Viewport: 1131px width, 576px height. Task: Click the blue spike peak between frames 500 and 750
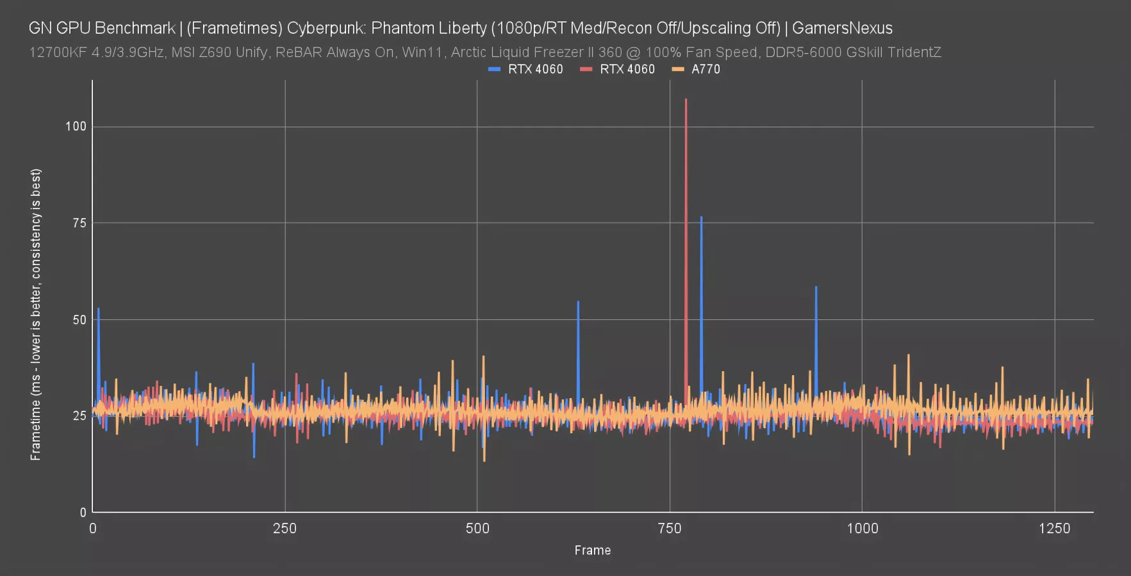pyautogui.click(x=578, y=302)
